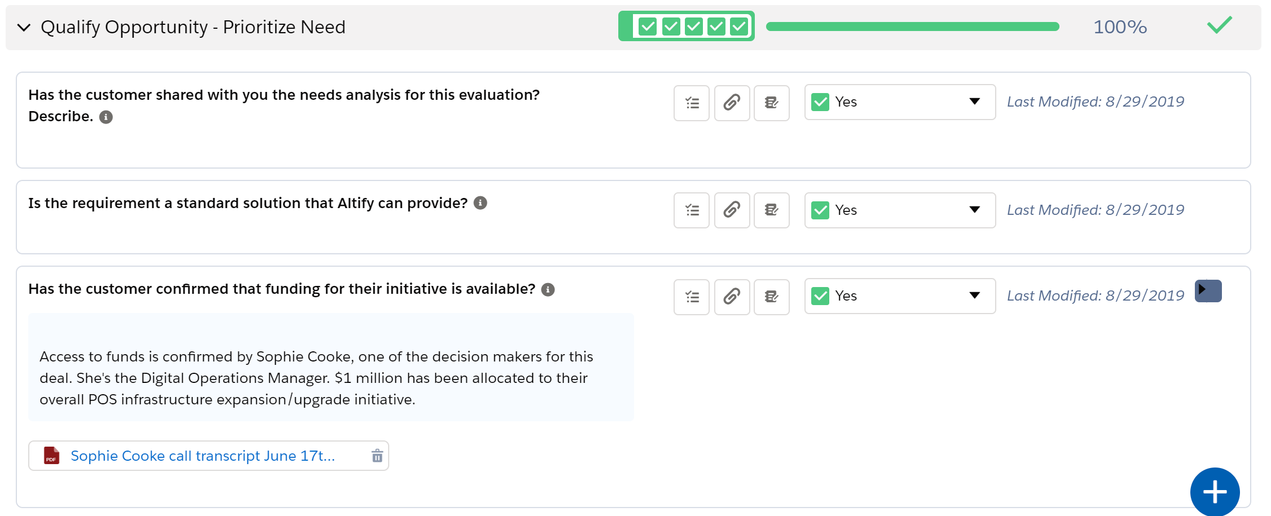
Task: Click the 100% completion progress bar
Action: click(912, 27)
